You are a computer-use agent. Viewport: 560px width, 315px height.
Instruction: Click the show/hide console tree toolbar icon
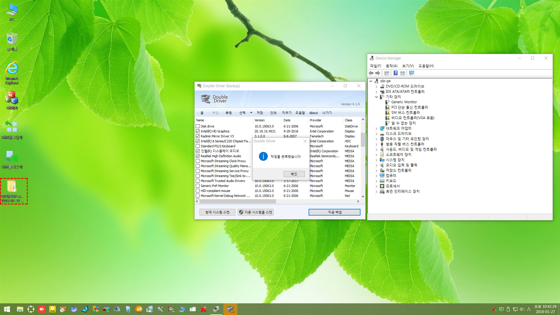tap(387, 73)
